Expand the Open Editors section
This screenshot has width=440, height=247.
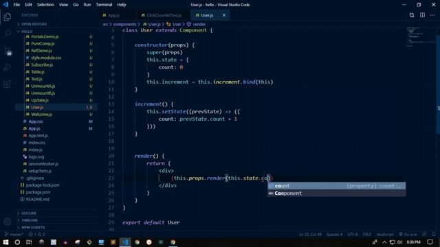coord(34,24)
